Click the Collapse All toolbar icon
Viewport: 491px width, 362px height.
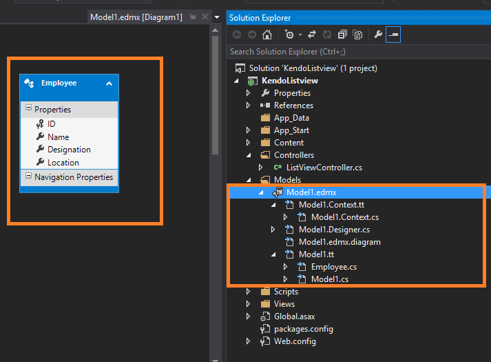(342, 34)
